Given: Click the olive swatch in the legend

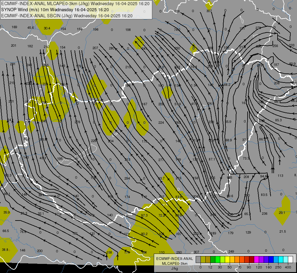Looking at the screenshot, I should pos(203,260).
